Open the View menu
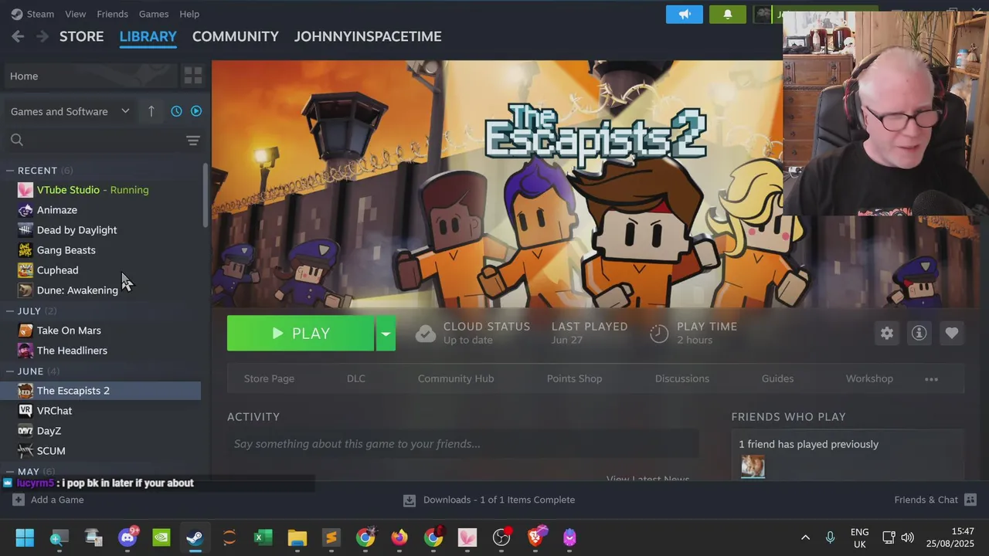This screenshot has height=556, width=989. point(76,14)
